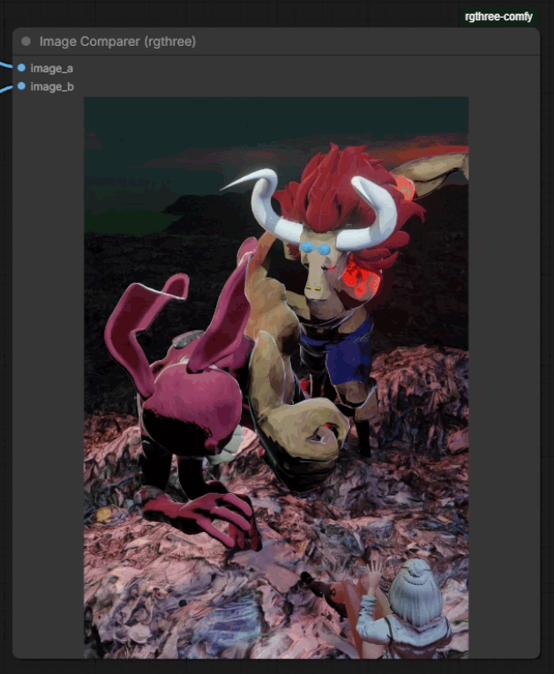Click the node's bottom-right resize corner
This screenshot has width=554, height=674.
click(x=535, y=655)
